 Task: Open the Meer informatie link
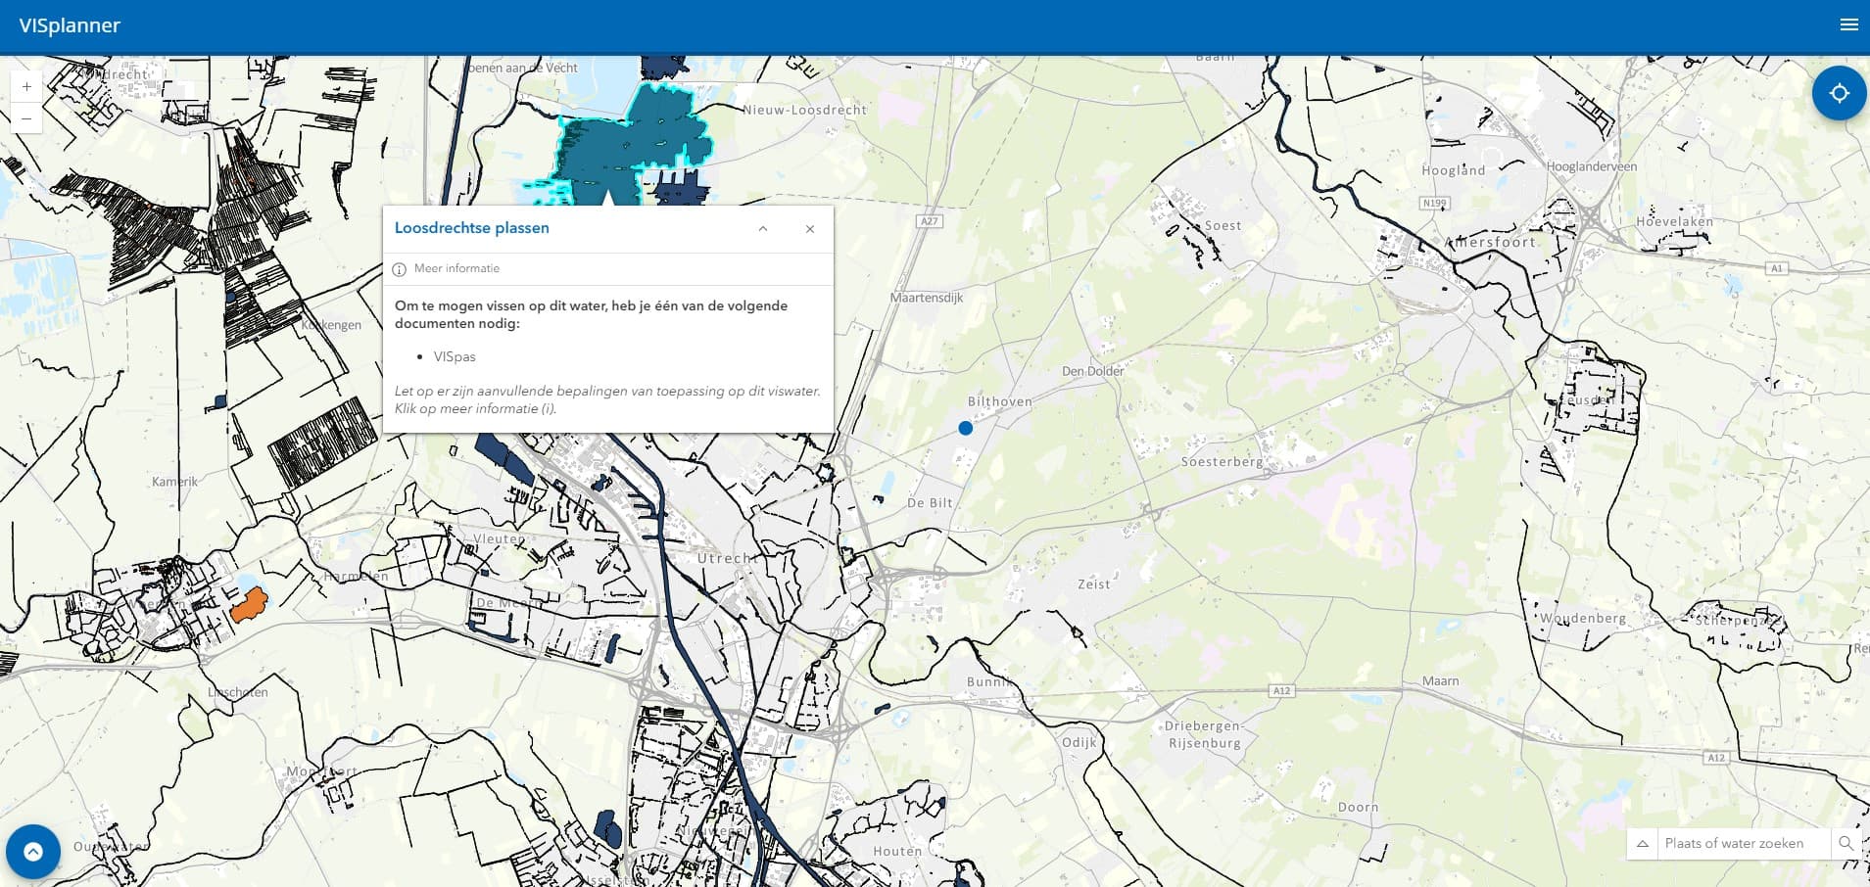click(456, 268)
